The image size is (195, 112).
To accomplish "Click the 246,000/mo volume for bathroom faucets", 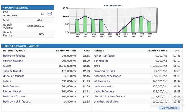I will [69, 56].
